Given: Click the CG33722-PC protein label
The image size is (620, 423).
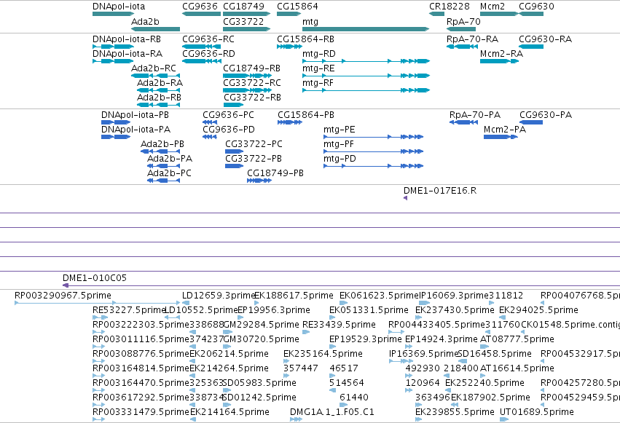Looking at the screenshot, I should point(254,144).
